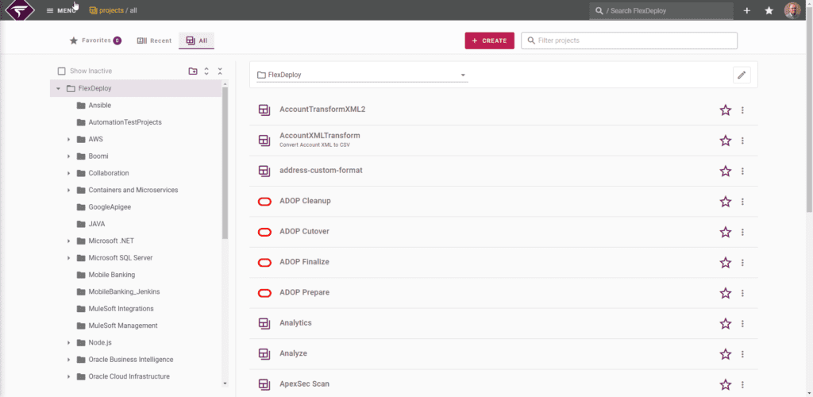Favorite the Analytics project

pos(726,323)
